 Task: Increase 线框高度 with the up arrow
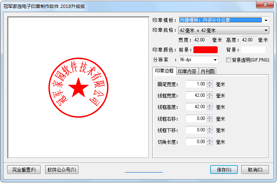tap(210, 105)
